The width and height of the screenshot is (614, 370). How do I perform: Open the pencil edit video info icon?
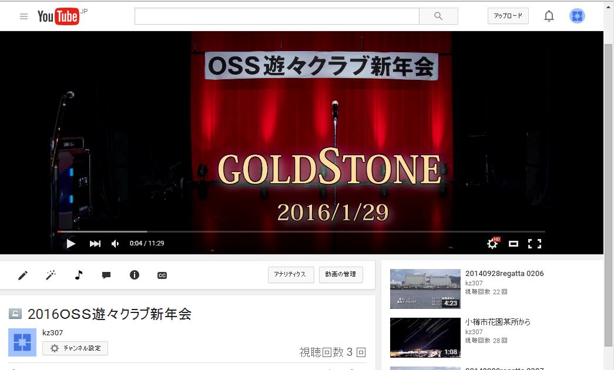23,275
